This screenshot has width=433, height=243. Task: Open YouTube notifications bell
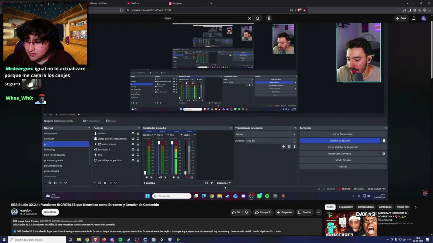(x=414, y=18)
